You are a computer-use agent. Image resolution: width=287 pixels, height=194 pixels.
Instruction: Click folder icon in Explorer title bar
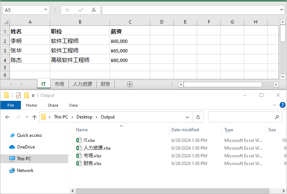pos(6,95)
